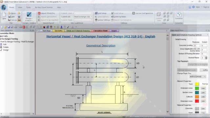This screenshot has height=118, width=210.
Task: Click Save in the File ribbon group
Action: tap(11, 17)
